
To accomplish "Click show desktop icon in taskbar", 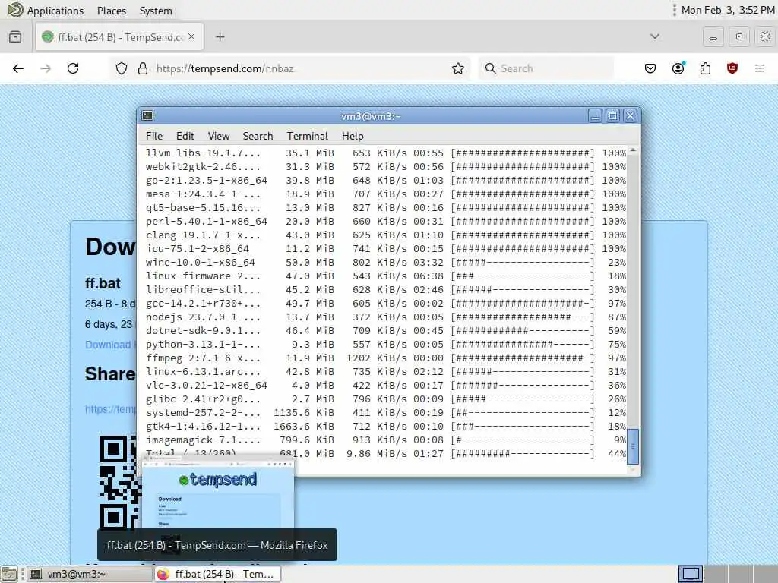I will coord(9,574).
